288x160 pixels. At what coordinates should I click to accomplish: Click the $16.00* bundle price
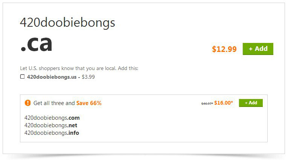[x=224, y=103]
